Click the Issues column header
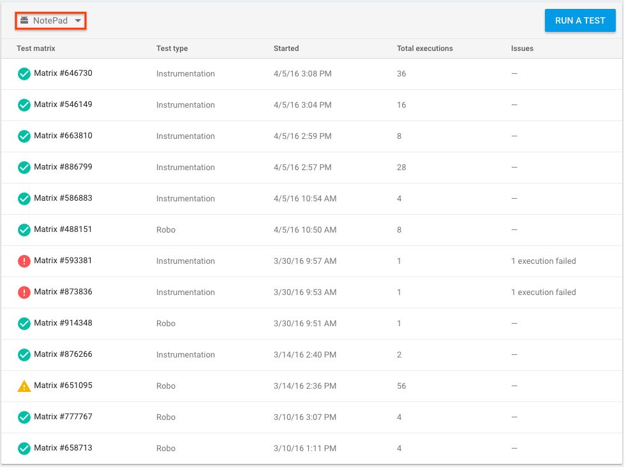Screen dimensions: 626x469 coord(522,48)
